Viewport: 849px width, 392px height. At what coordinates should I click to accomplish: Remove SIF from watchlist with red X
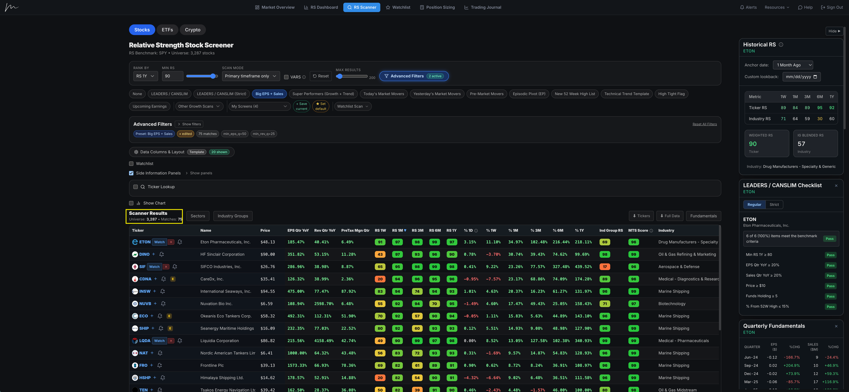pos(166,267)
